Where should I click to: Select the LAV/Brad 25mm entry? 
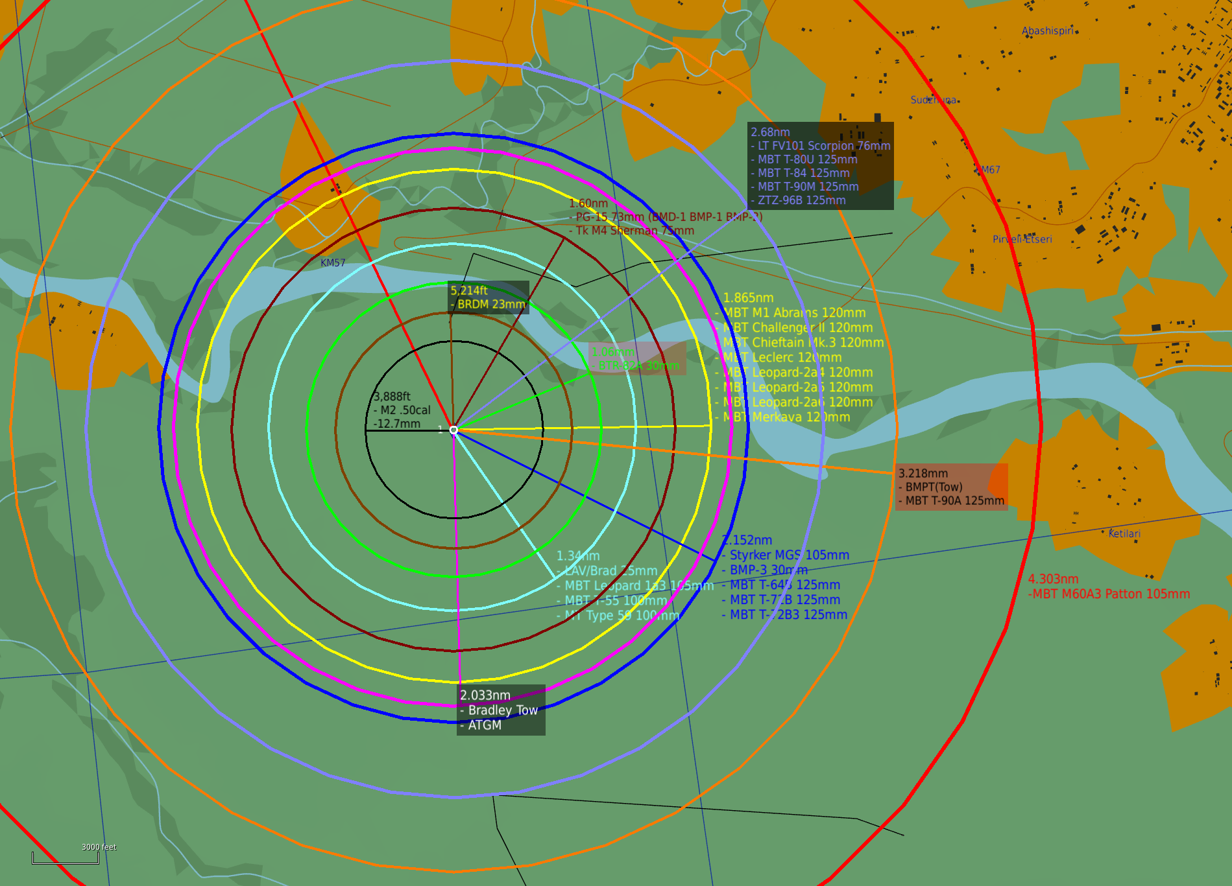tap(607, 571)
